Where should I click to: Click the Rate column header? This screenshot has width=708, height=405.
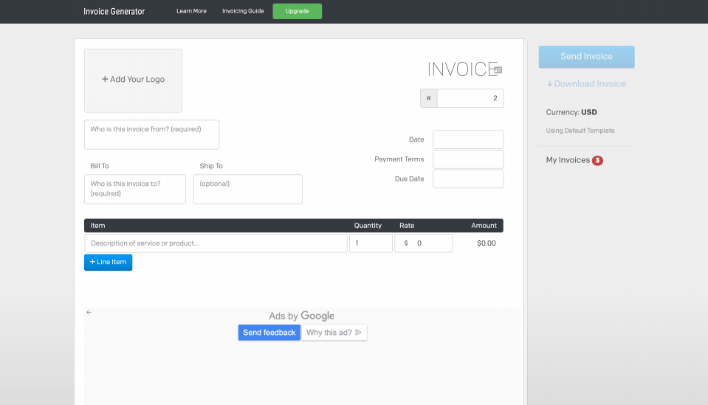tap(406, 226)
